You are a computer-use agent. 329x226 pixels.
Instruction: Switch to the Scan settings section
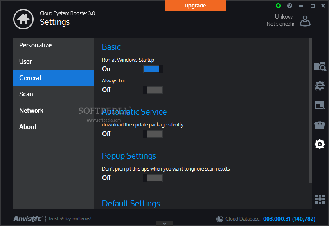point(53,94)
